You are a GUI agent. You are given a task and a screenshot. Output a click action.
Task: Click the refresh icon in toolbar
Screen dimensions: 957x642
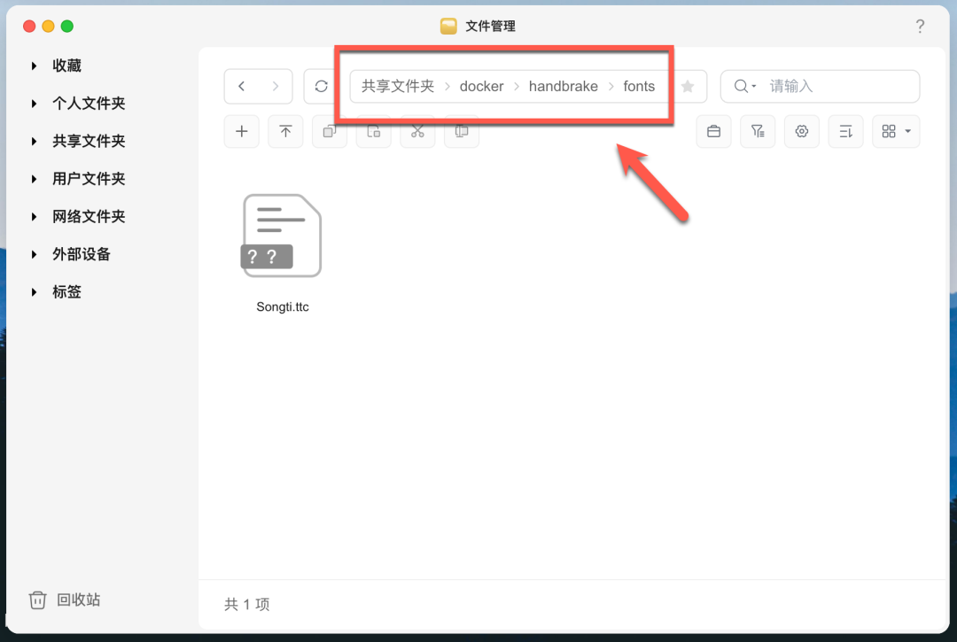(x=321, y=87)
